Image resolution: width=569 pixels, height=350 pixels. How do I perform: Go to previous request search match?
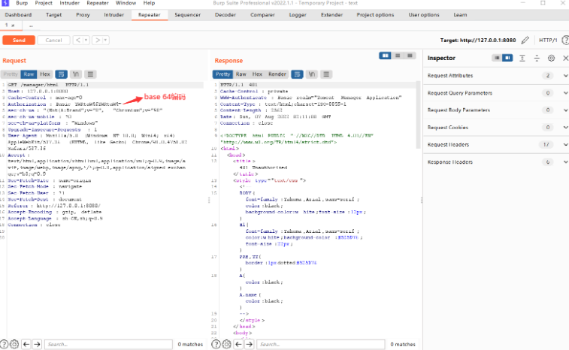click(x=26, y=344)
